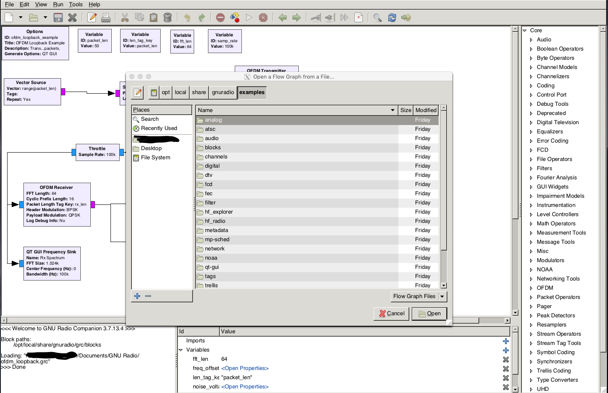Viewport: 608px width, 393px height.
Task: Open the New flow graph dropdown arrow
Action: coord(21,18)
